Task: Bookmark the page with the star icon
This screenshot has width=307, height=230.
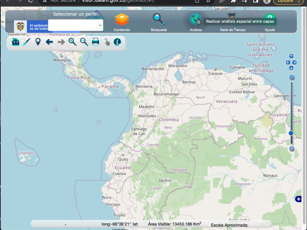Action: tap(208, 1)
